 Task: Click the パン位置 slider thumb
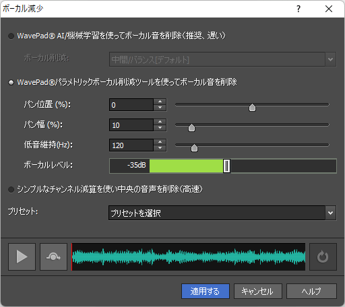click(x=252, y=108)
